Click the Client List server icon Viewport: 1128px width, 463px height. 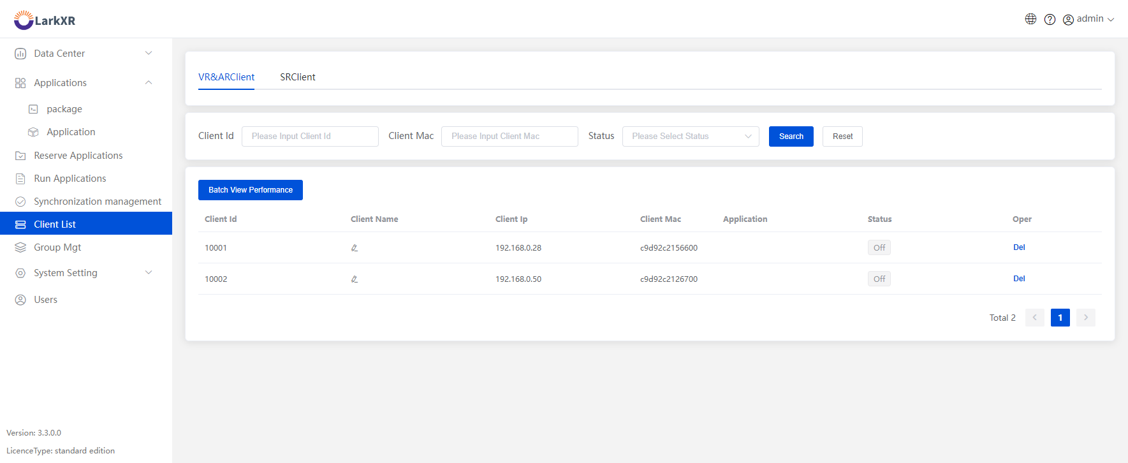[20, 224]
